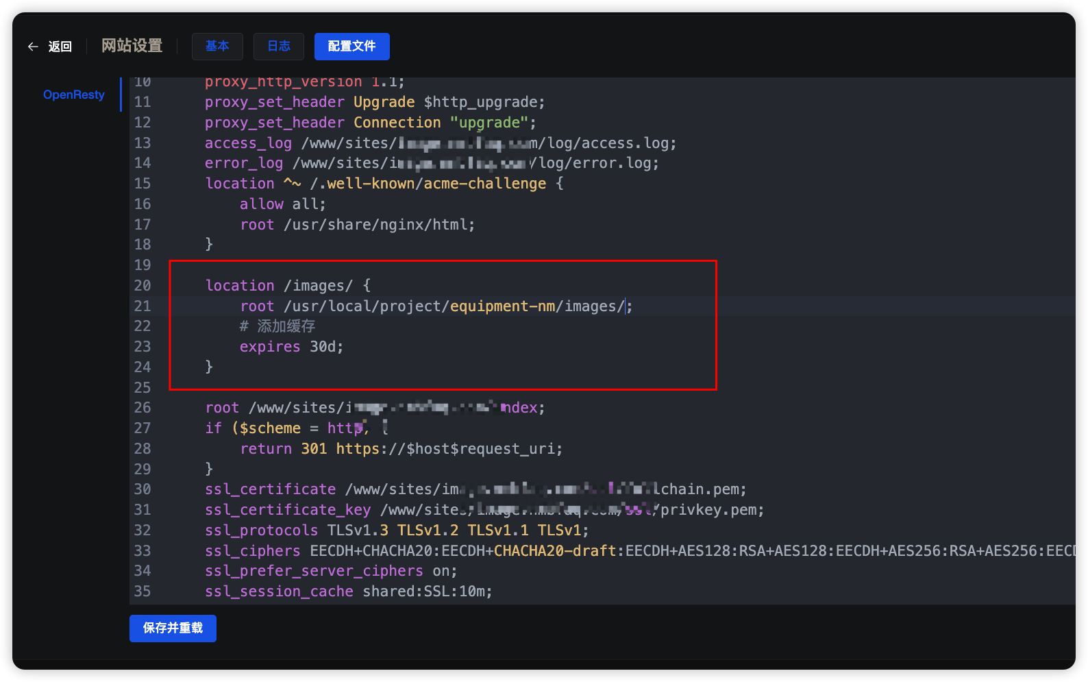Viewport: 1088px width, 682px height.
Task: Click the error_log line
Action: pyautogui.click(x=432, y=163)
